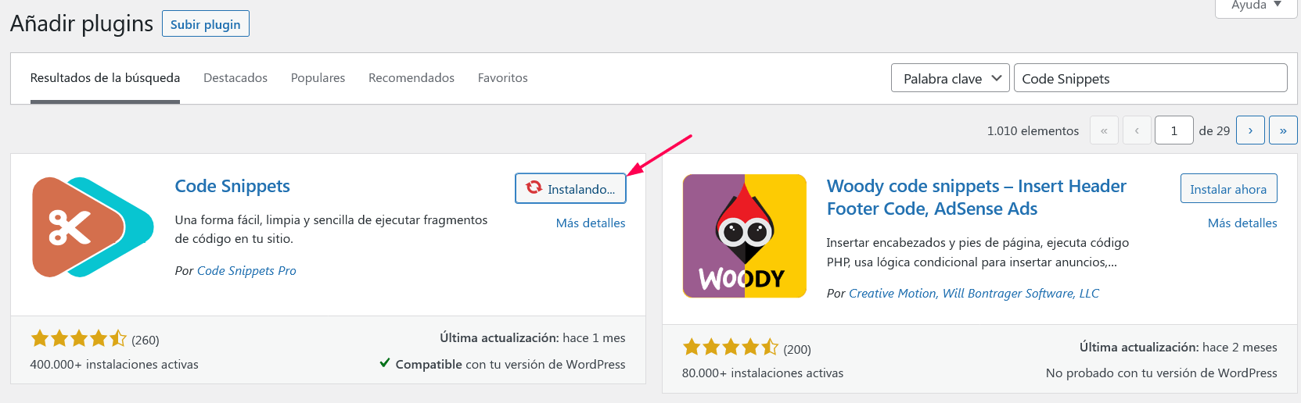This screenshot has width=1301, height=403.
Task: Click the (200) ratings count
Action: (797, 349)
